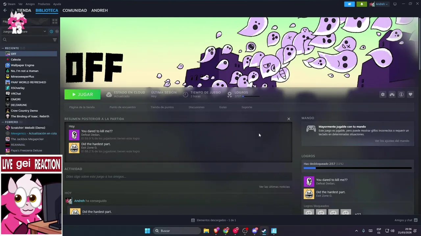Open the Amigos menu
This screenshot has width=421, height=236.
(x=30, y=4)
